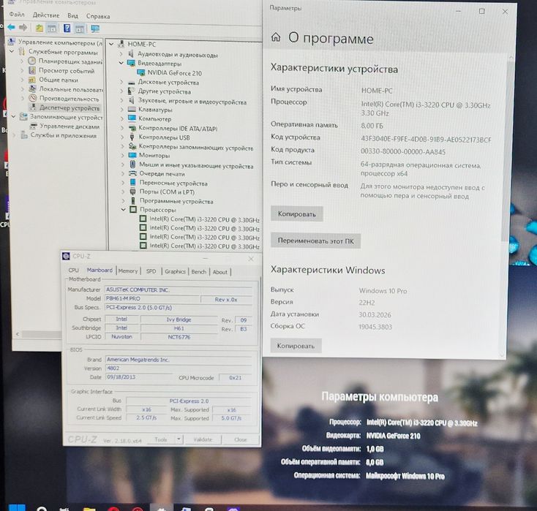Click Копировать under device specifications

(x=296, y=214)
